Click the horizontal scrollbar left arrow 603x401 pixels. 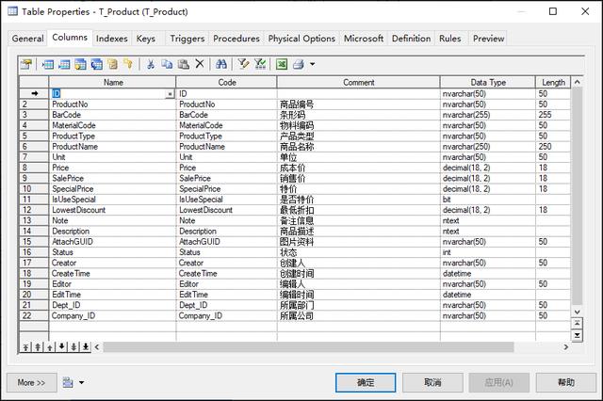point(97,346)
